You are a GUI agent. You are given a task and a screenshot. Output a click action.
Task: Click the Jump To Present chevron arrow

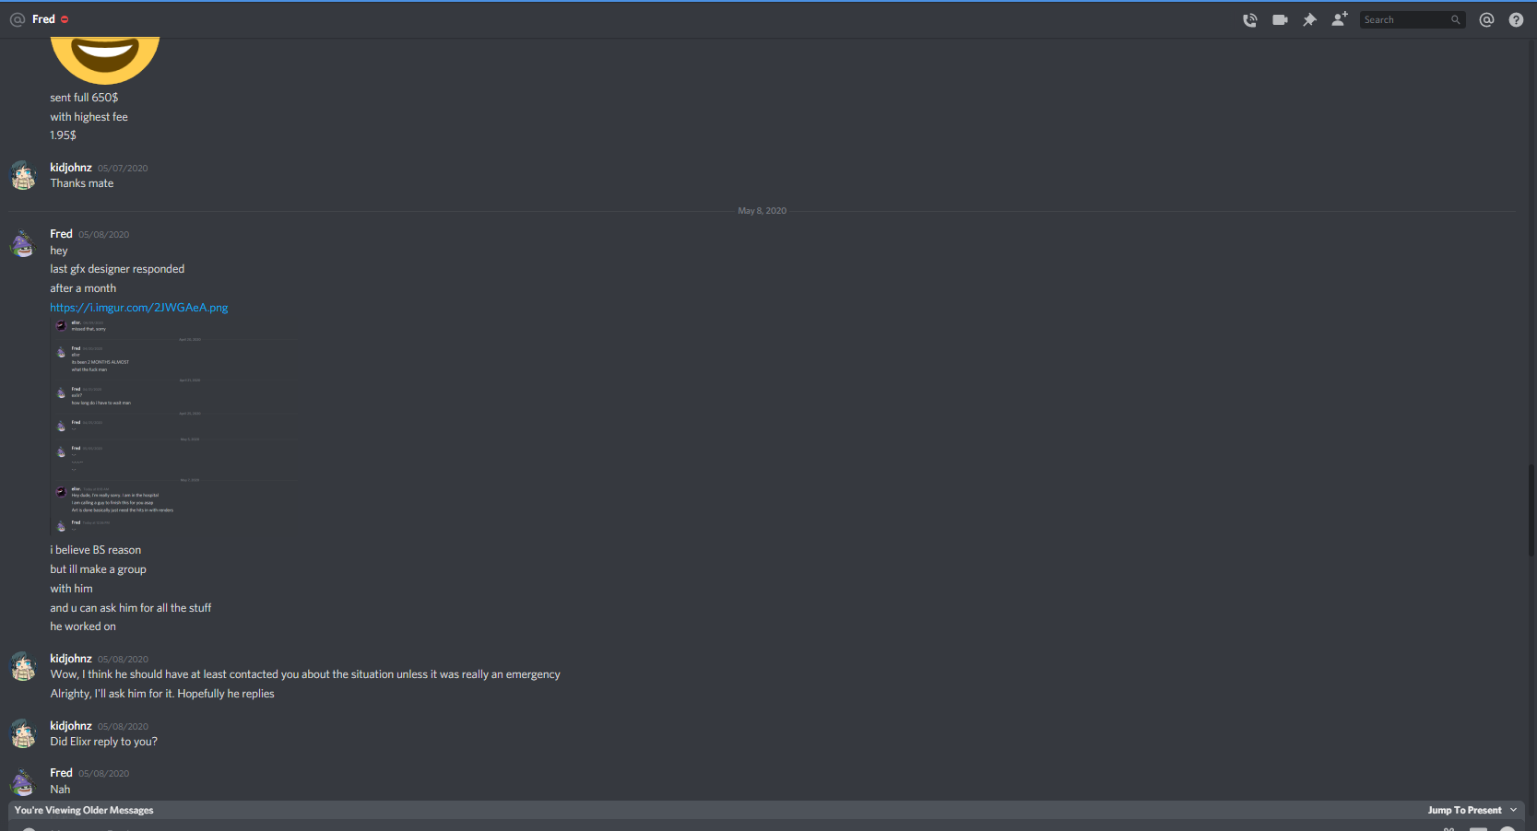(x=1513, y=810)
